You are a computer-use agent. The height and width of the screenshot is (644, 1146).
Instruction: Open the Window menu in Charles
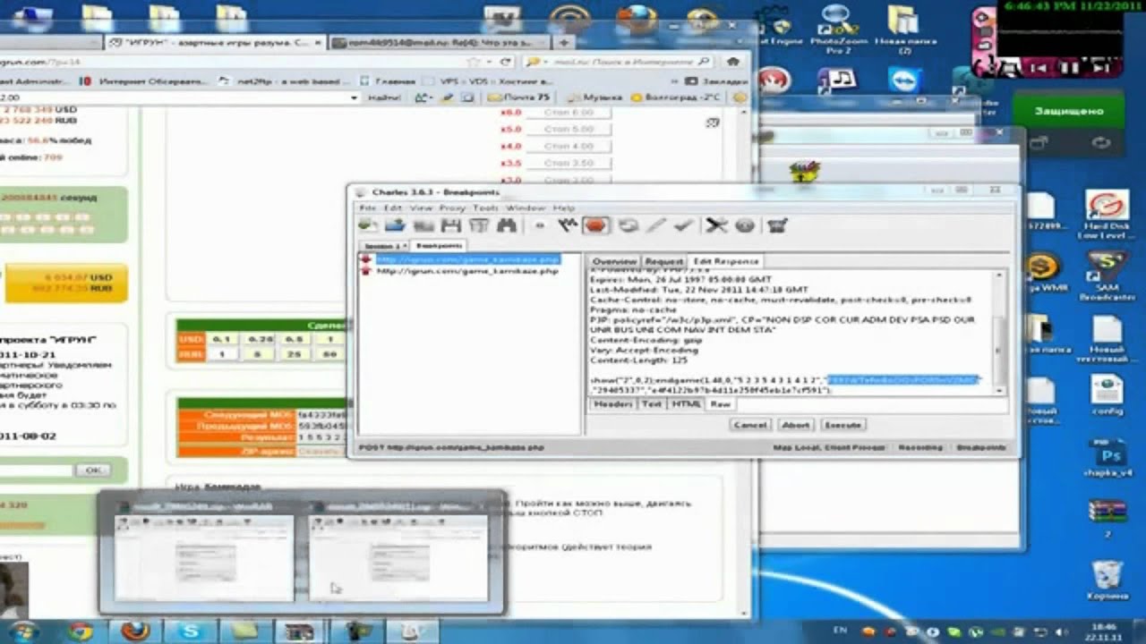[526, 208]
